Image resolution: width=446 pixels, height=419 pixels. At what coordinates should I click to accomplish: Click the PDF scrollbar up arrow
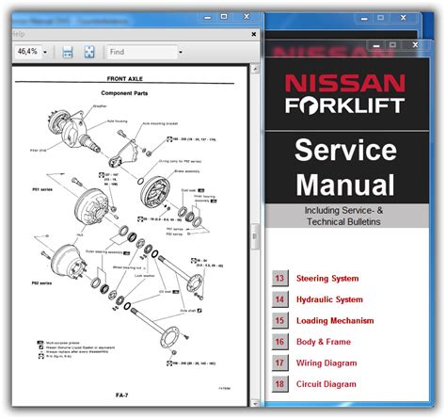[x=255, y=69]
